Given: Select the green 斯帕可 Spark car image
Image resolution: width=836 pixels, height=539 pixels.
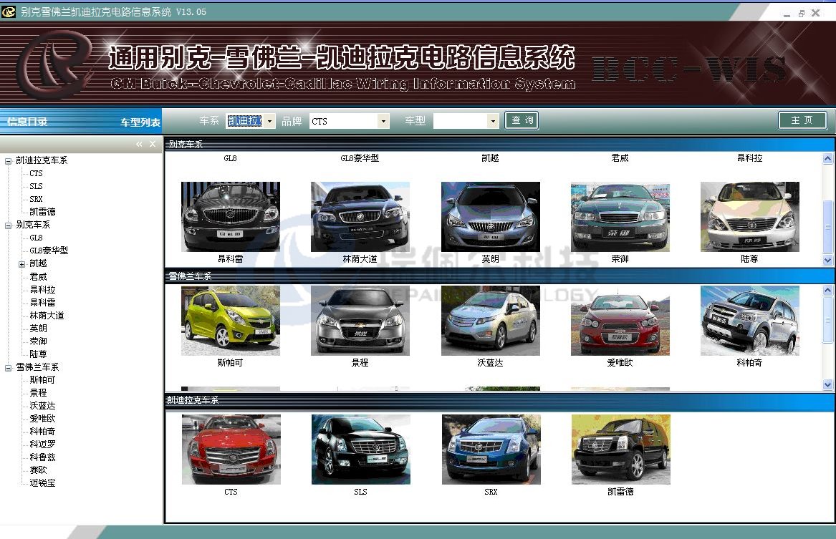Looking at the screenshot, I should pos(230,320).
